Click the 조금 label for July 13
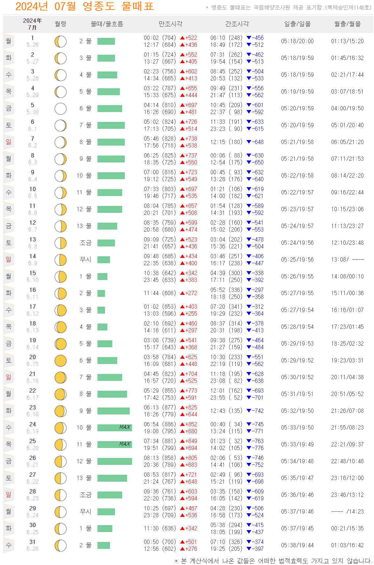Image resolution: width=374 pixels, height=565 pixels. tap(86, 243)
